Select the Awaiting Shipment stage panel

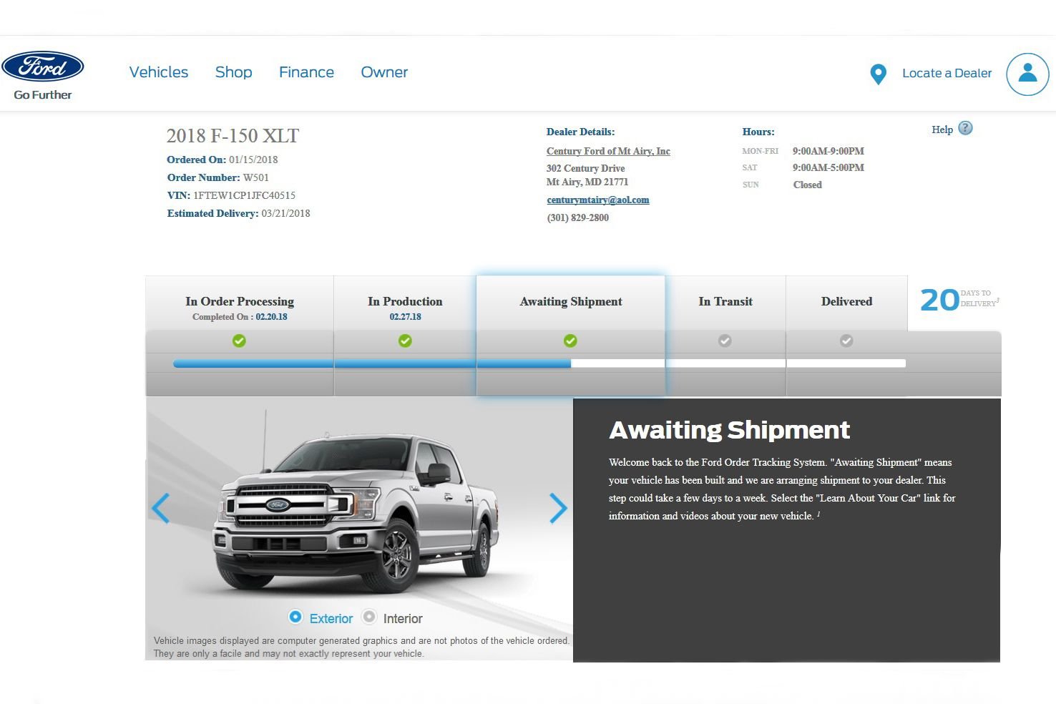tap(570, 301)
